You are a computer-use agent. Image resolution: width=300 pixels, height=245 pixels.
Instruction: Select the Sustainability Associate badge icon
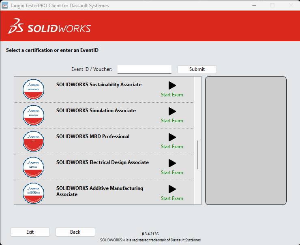[x=34, y=89]
